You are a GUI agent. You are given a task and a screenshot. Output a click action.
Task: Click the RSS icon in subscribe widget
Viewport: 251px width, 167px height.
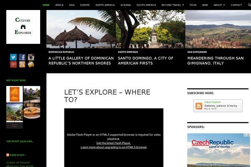(199, 106)
